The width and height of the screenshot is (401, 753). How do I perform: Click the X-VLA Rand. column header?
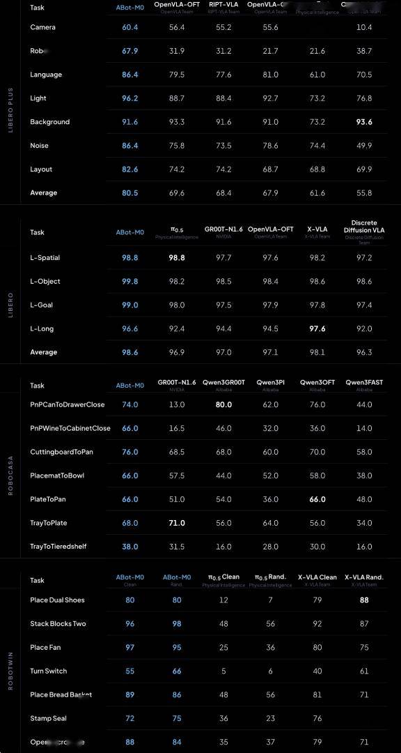(x=364, y=577)
